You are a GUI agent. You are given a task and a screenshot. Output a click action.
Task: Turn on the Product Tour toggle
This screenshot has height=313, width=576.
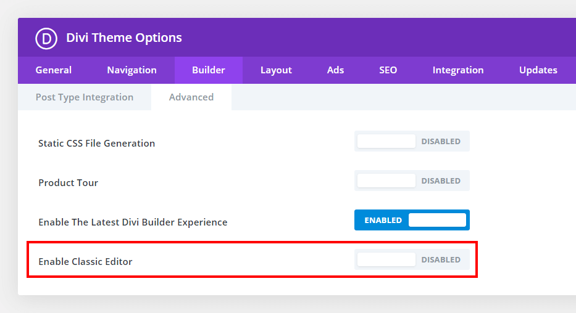pos(412,181)
